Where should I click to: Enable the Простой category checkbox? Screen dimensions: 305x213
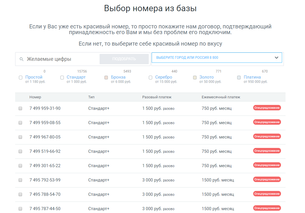click(x=20, y=77)
